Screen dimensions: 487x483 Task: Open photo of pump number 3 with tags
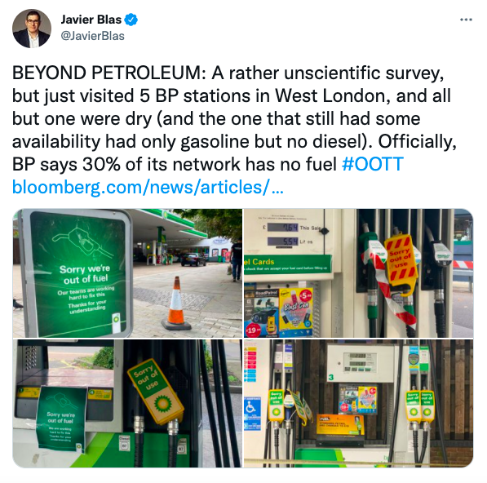pyautogui.click(x=358, y=404)
